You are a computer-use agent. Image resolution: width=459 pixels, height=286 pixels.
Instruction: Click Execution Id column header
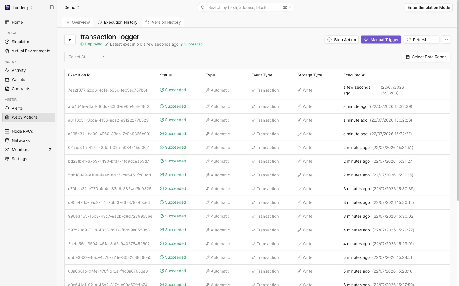tap(79, 75)
